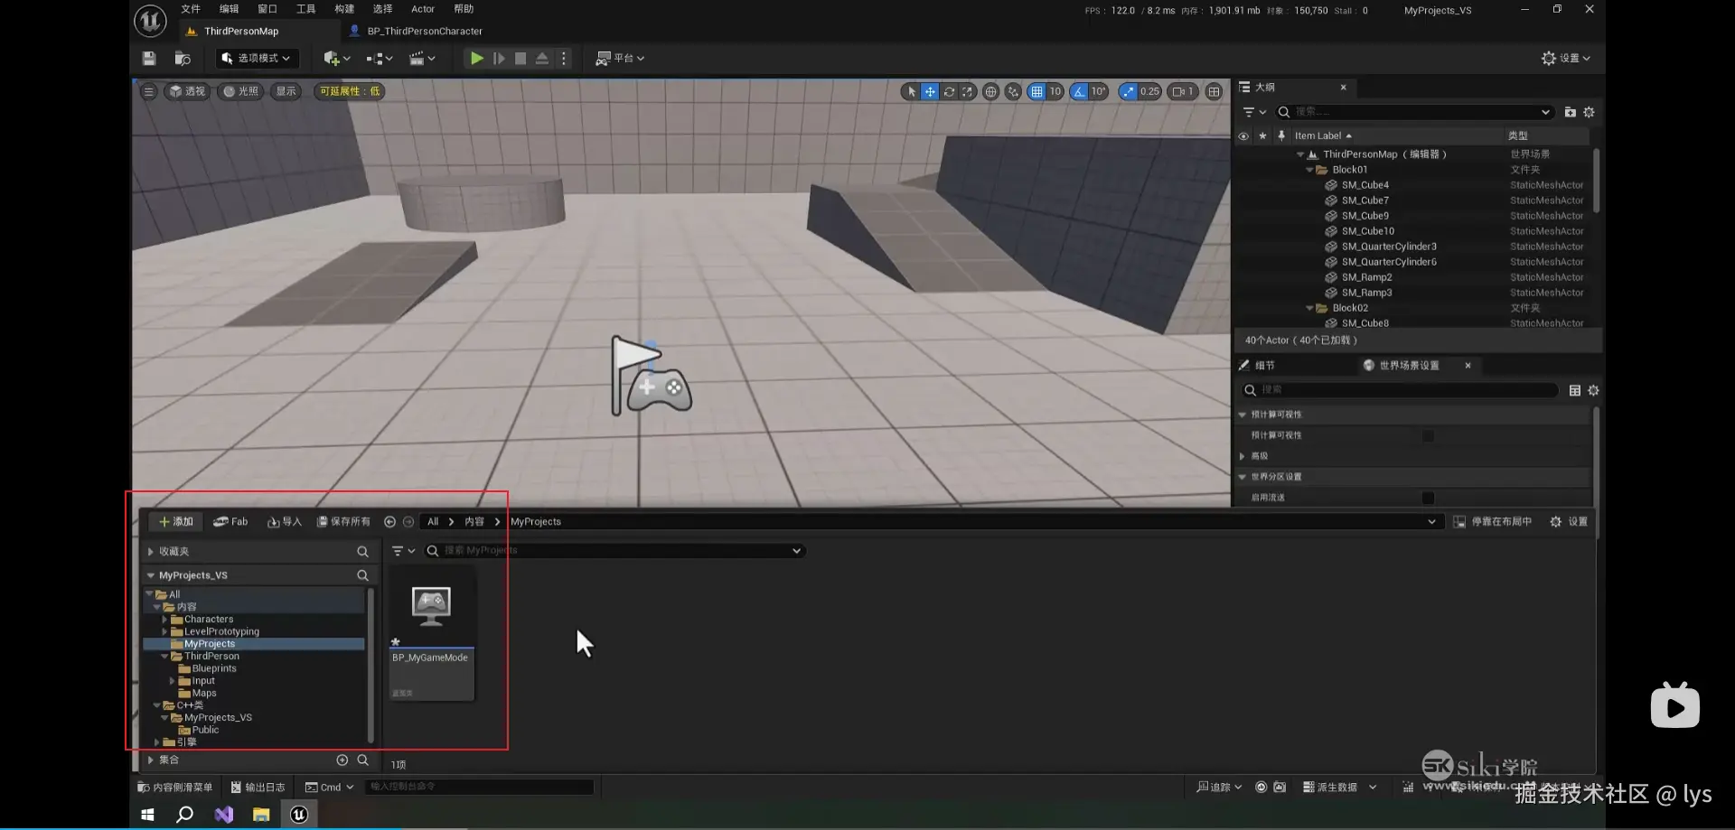Image resolution: width=1735 pixels, height=830 pixels.
Task: Activate the Rotate tool in the viewport
Action: click(949, 91)
